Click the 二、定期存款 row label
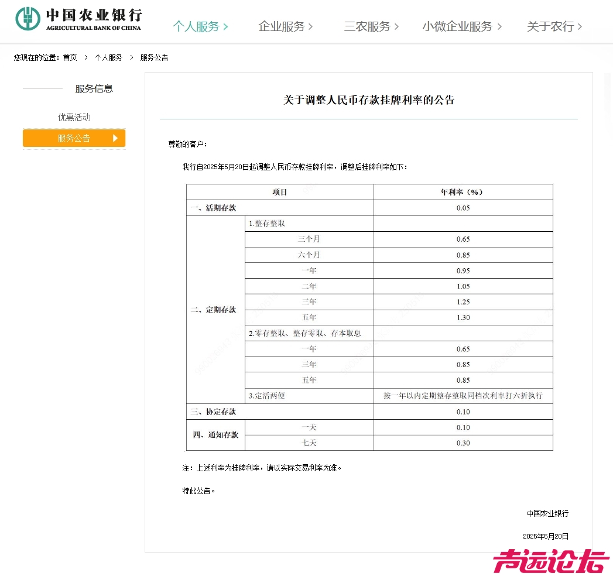 click(x=214, y=310)
